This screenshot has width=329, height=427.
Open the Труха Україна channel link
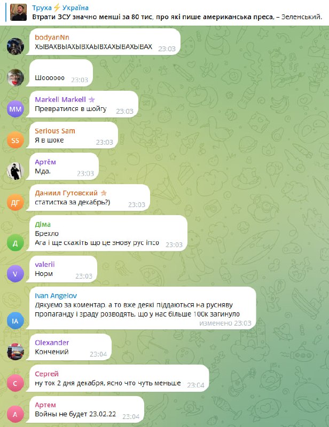(60, 7)
